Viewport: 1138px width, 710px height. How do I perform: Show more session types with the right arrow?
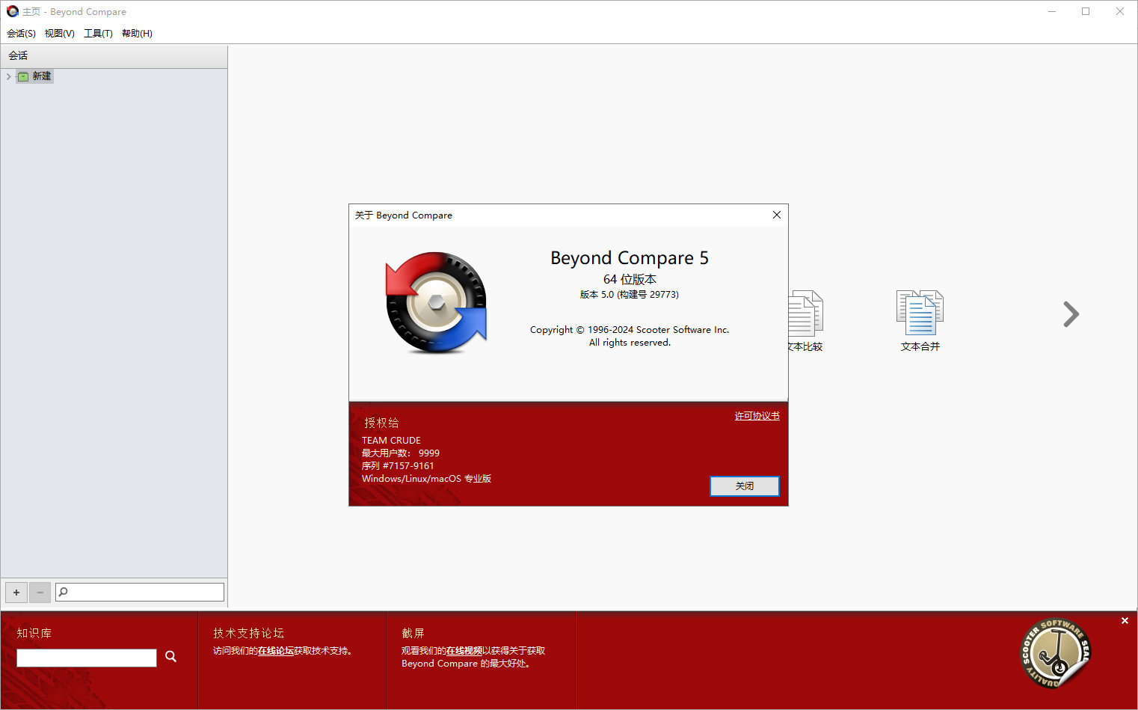tap(1071, 314)
